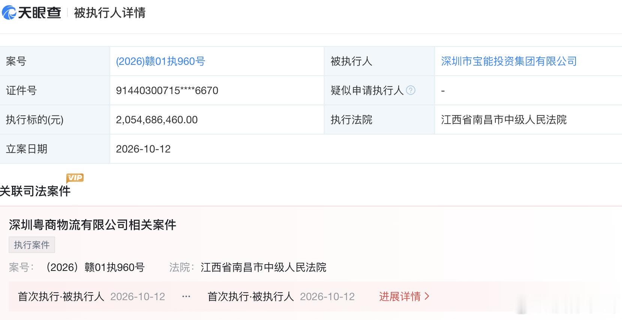Click the 深圳粤商物流有限公司相关案件 card title
This screenshot has width=622, height=320.
(93, 225)
